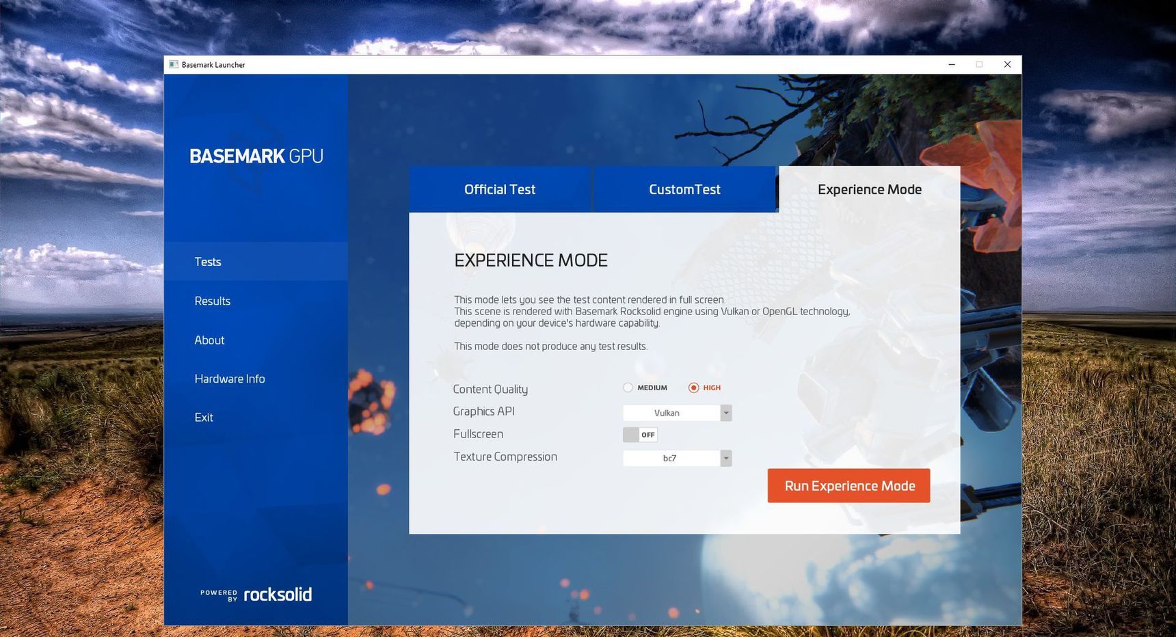Minimize the Basemark Launcher window
The height and width of the screenshot is (637, 1176).
pos(951,64)
